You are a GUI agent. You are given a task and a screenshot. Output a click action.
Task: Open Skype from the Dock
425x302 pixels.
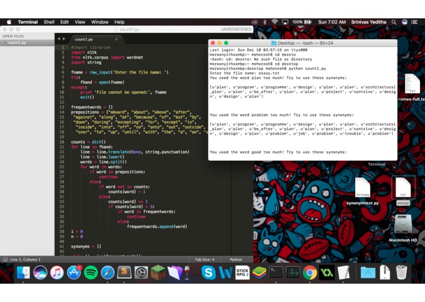pos(209,273)
